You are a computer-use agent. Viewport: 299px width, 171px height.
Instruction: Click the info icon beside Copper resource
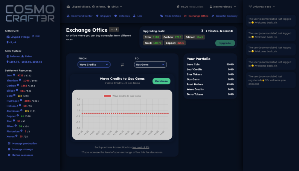click(18, 116)
